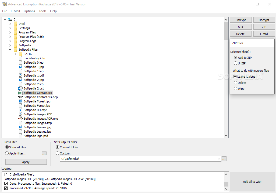Click the Outlook icon of Softpedia 2.ost
The image size is (276, 193).
pos(20,88)
